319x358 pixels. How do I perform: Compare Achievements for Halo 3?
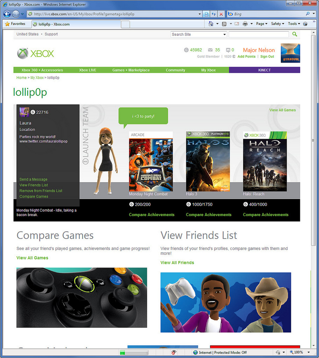point(209,214)
